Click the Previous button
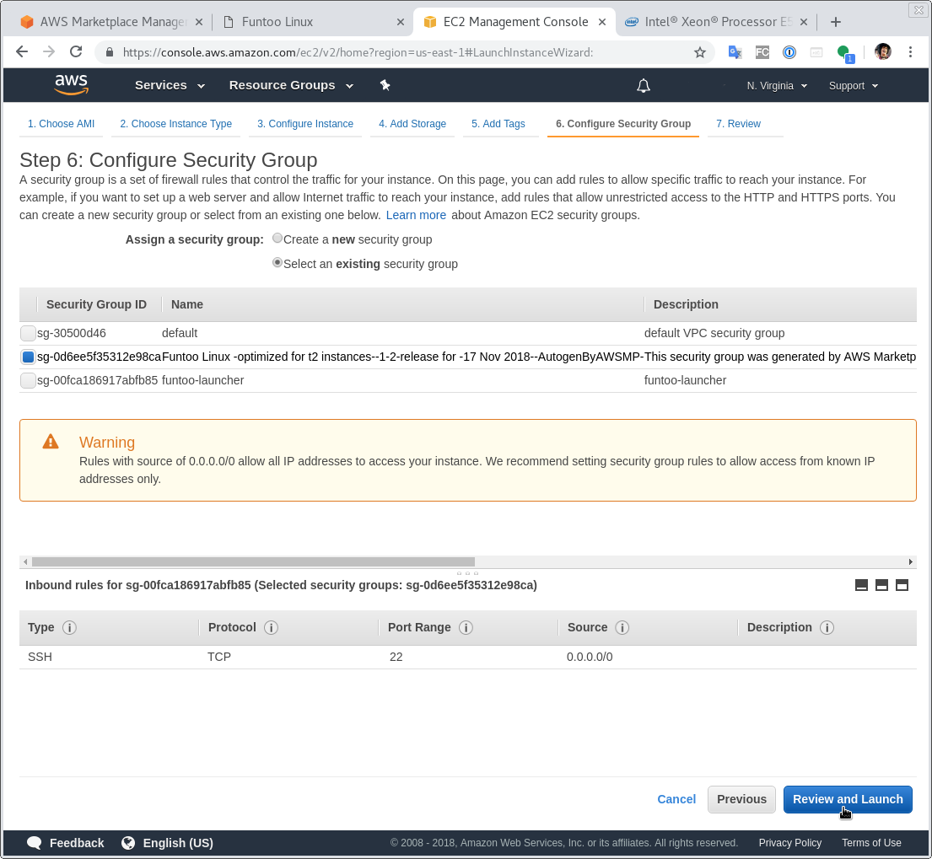Image resolution: width=932 pixels, height=859 pixels. (741, 800)
